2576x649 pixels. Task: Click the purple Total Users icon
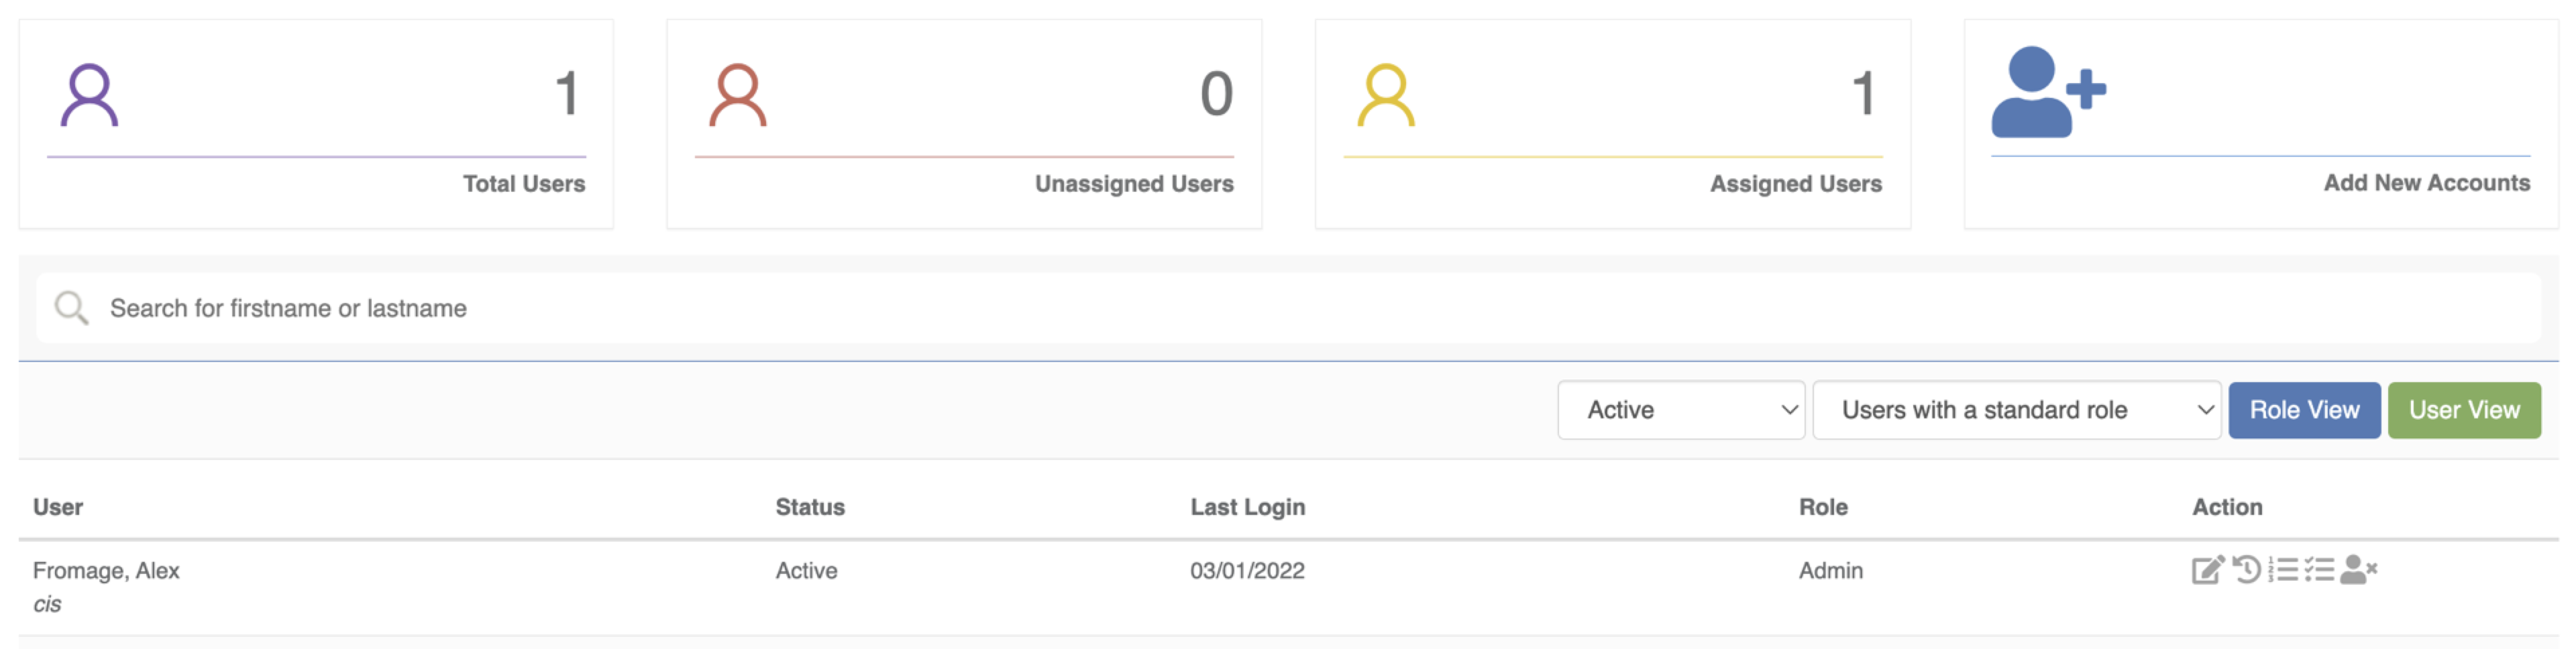[89, 96]
